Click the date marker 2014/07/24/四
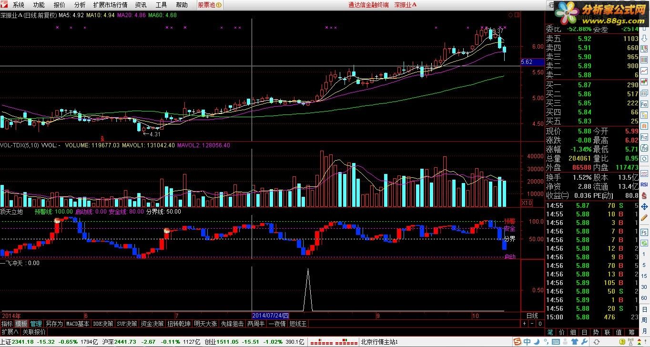Image resolution: width=650 pixels, height=347 pixels. [270, 316]
